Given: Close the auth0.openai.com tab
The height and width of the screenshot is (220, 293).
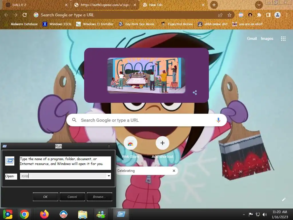Looking at the screenshot, I should 135,5.
